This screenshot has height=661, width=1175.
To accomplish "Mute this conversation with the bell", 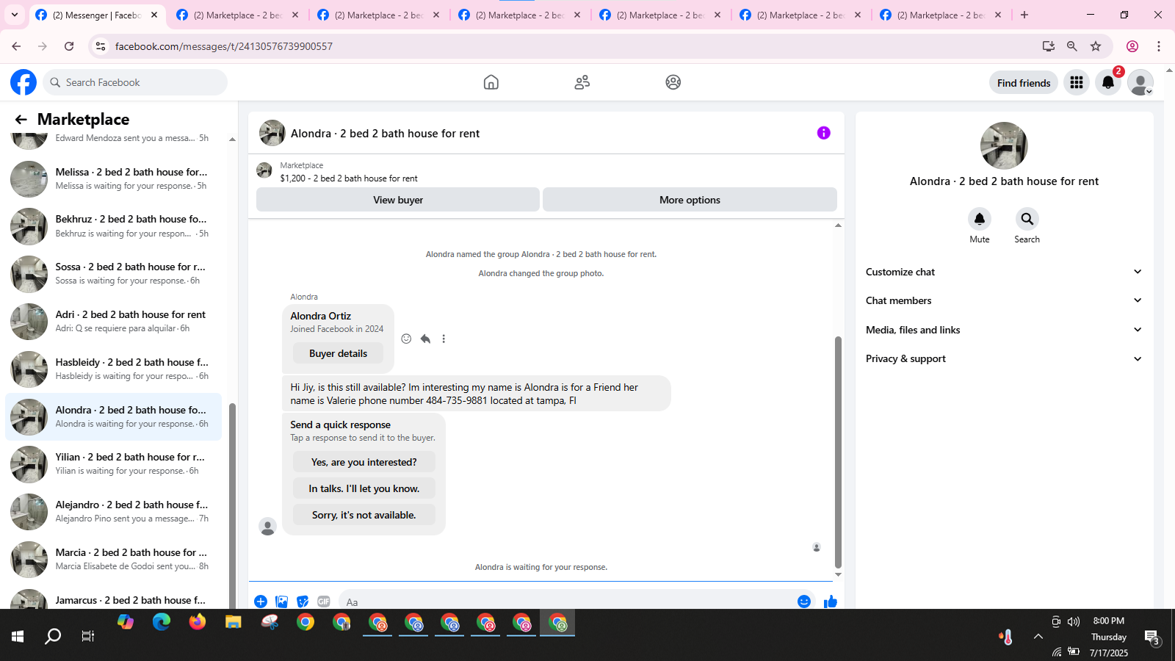I will pyautogui.click(x=980, y=219).
